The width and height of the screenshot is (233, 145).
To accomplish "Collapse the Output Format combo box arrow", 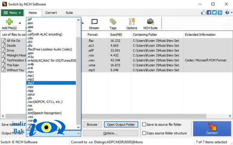I will click(78, 133).
